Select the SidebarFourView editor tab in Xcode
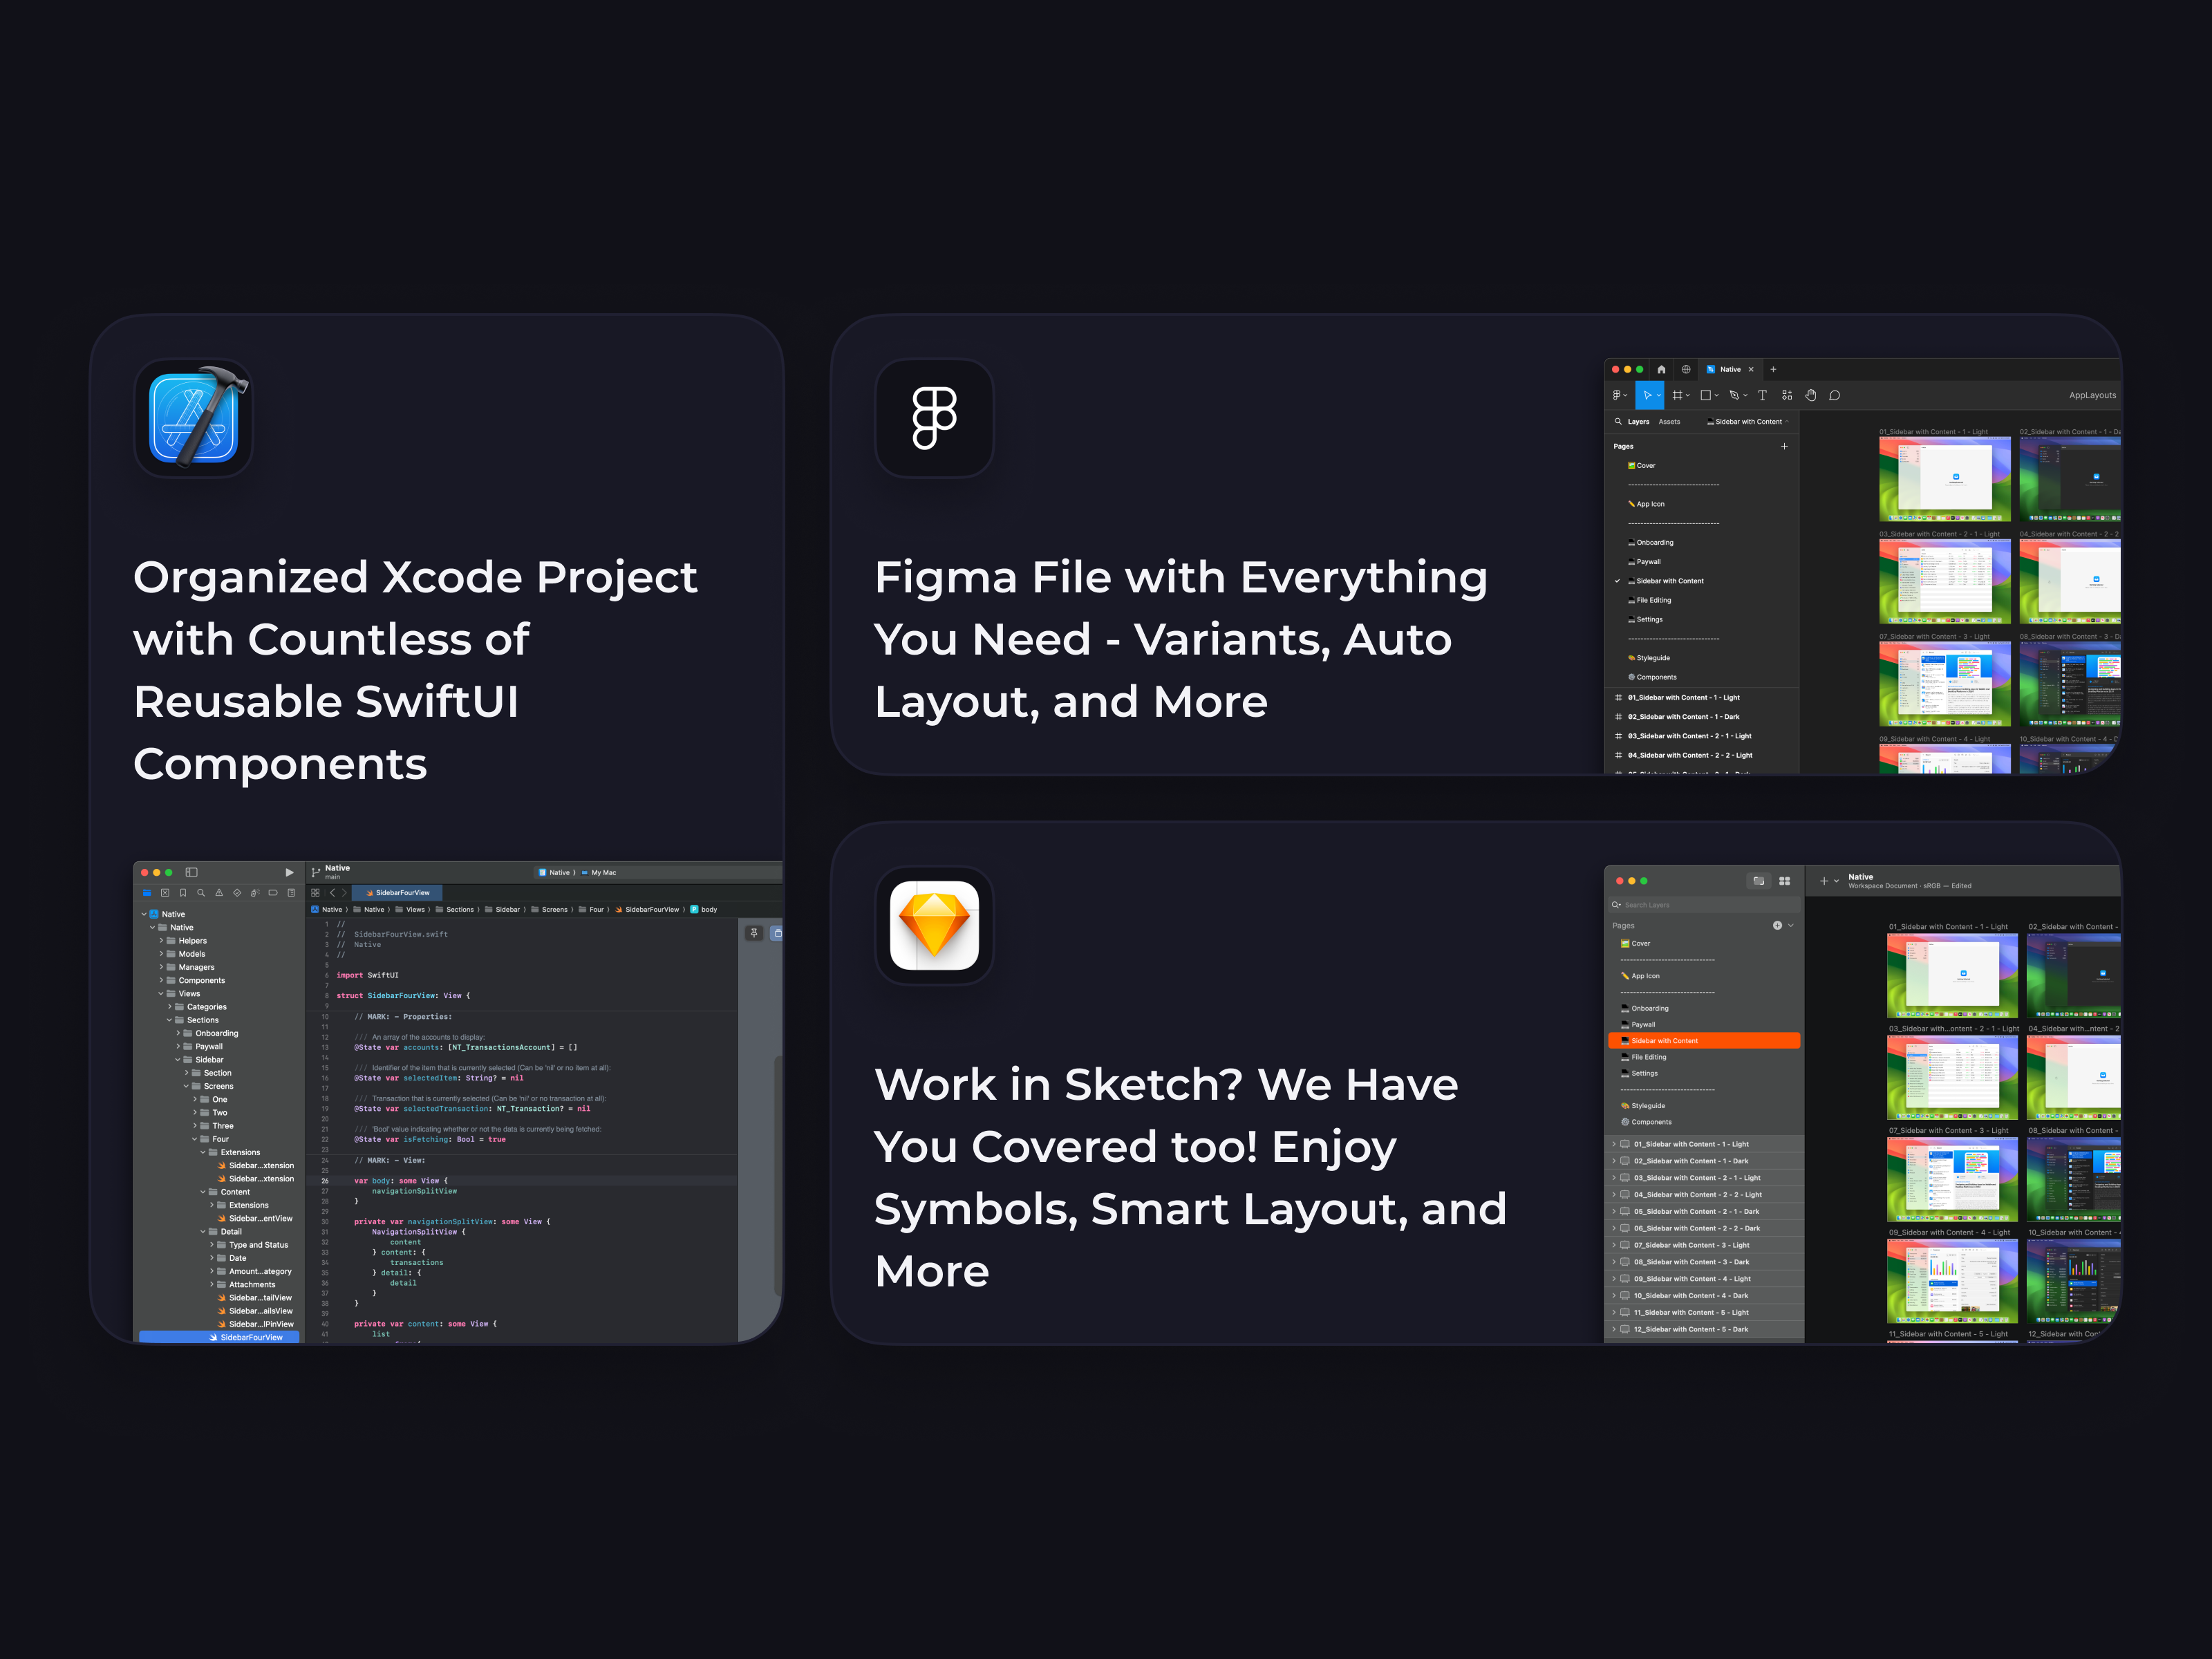 (398, 892)
